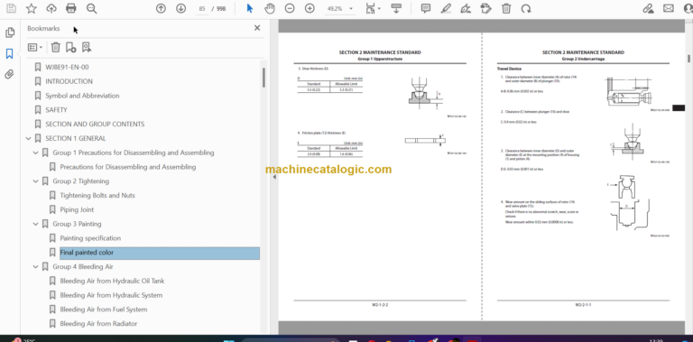Open Bleeding Air from Radiator bookmark
The image size is (693, 342).
coord(98,323)
